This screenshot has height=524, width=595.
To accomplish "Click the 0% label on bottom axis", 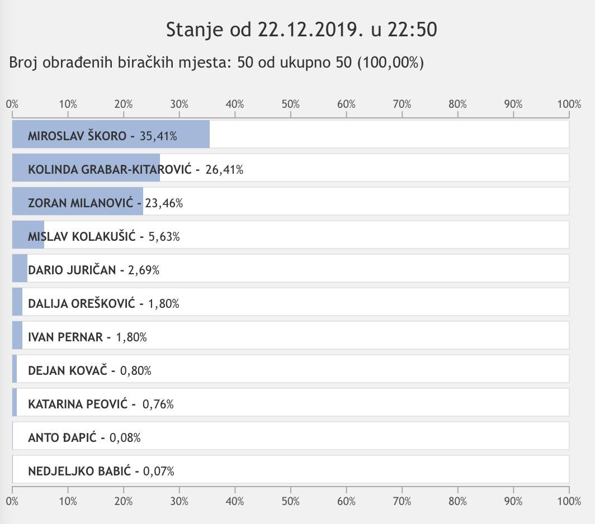I will pos(12,501).
